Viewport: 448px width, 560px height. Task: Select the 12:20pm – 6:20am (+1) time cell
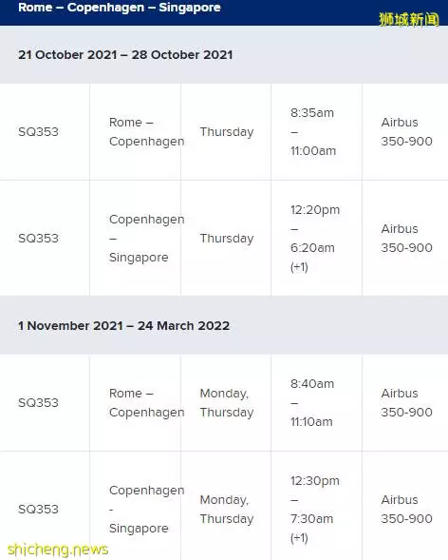click(315, 239)
